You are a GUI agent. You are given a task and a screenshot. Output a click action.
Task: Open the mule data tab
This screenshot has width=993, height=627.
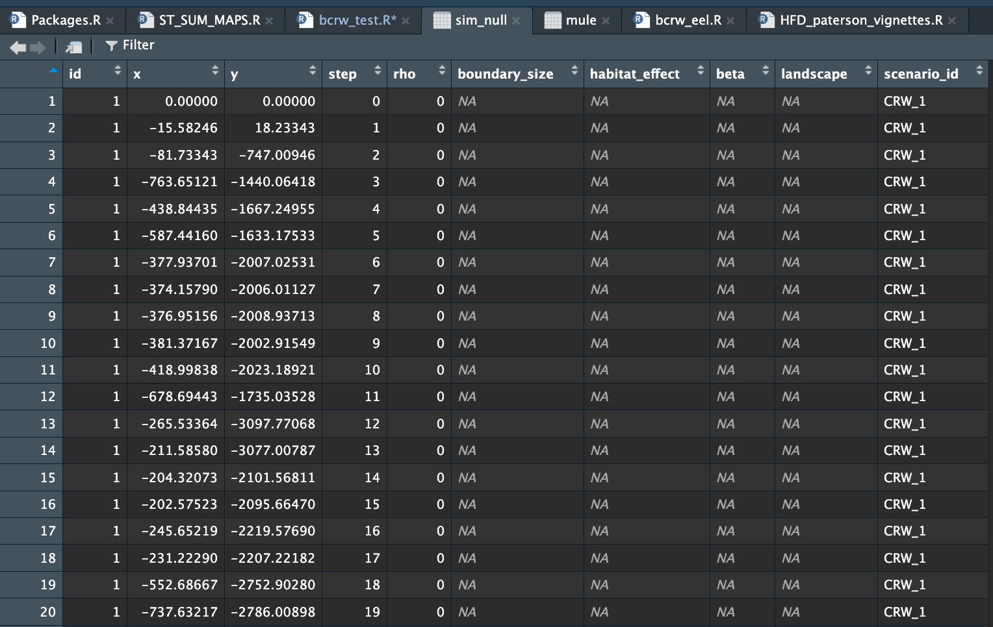point(581,20)
